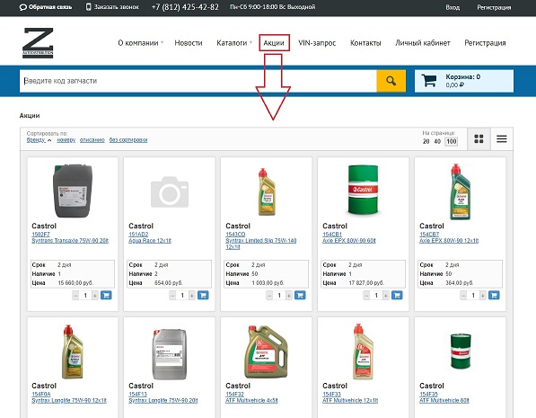Click quantity field for item 1502F7
Viewport: 536px width, 418px height.
[x=85, y=295]
